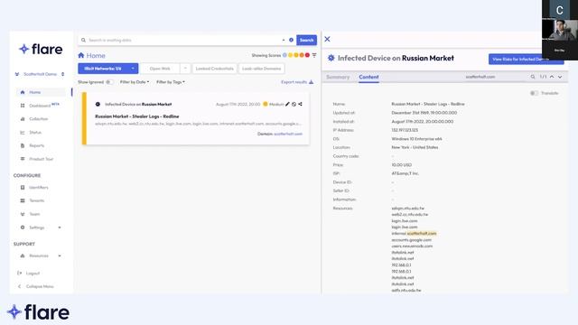The image size is (578, 325).
Task: Open the Filter by Tags dropdown
Action: coord(171,82)
